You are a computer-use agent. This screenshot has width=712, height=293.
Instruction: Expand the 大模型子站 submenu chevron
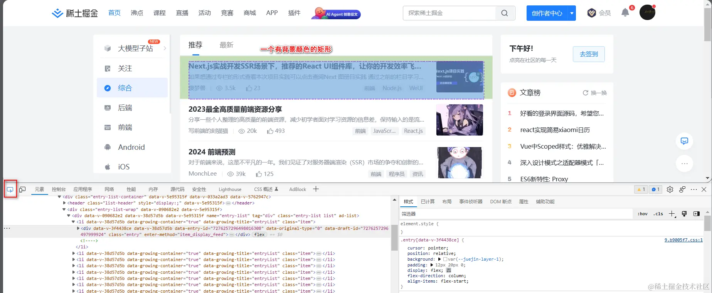coord(165,48)
